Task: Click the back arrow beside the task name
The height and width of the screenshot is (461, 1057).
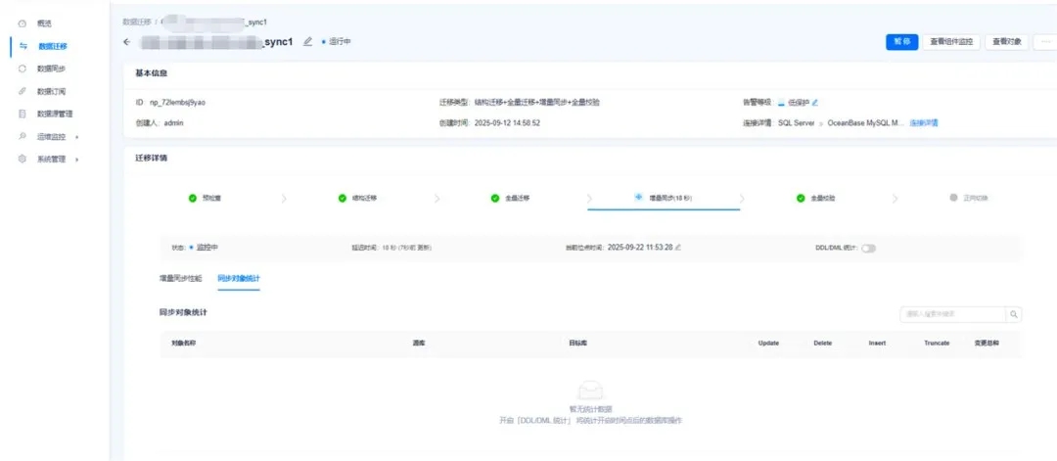Action: [x=126, y=42]
